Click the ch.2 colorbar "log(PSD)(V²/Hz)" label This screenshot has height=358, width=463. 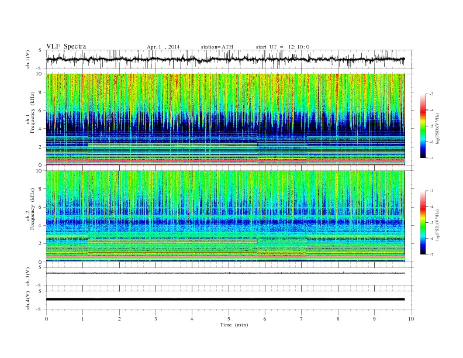437,225
